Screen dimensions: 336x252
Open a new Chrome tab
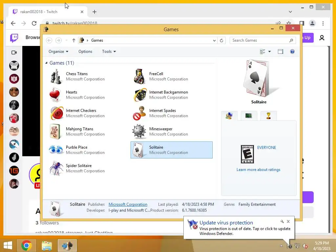[x=94, y=12]
